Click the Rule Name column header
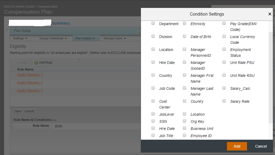Screen dimensions: 275x155 tap(25, 69)
